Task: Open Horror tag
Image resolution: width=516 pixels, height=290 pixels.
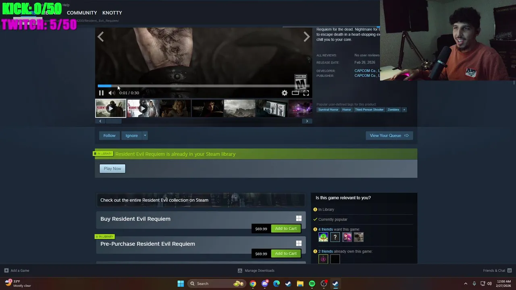Action: (347, 110)
